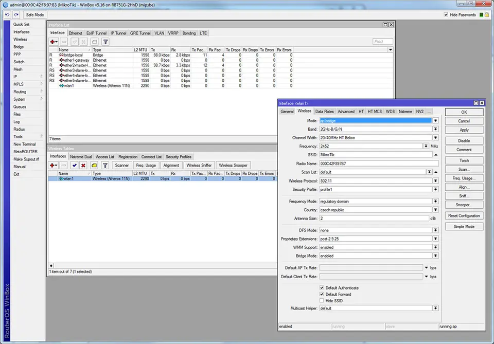Switch to the Data Rates tab

324,111
